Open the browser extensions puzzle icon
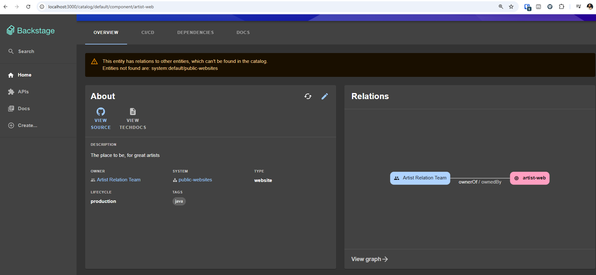 [561, 7]
